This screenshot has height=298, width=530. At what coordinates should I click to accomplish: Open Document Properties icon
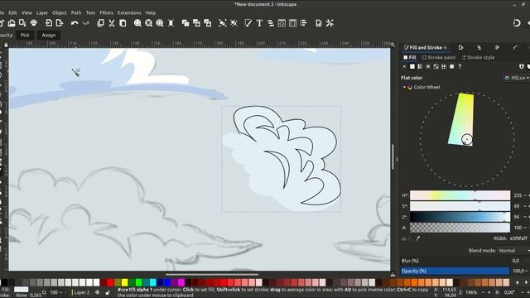tap(319, 23)
